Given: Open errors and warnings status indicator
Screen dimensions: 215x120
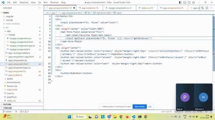Looking at the screenshot, I should click(24, 112).
